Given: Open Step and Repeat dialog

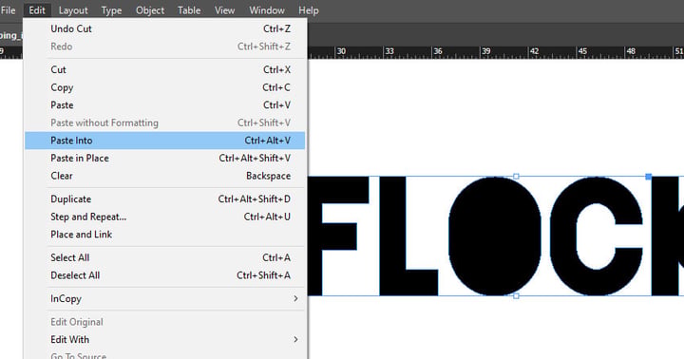Looking at the screenshot, I should 165,217.
